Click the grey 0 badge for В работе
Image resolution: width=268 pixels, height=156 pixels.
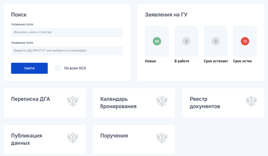pyautogui.click(x=186, y=41)
